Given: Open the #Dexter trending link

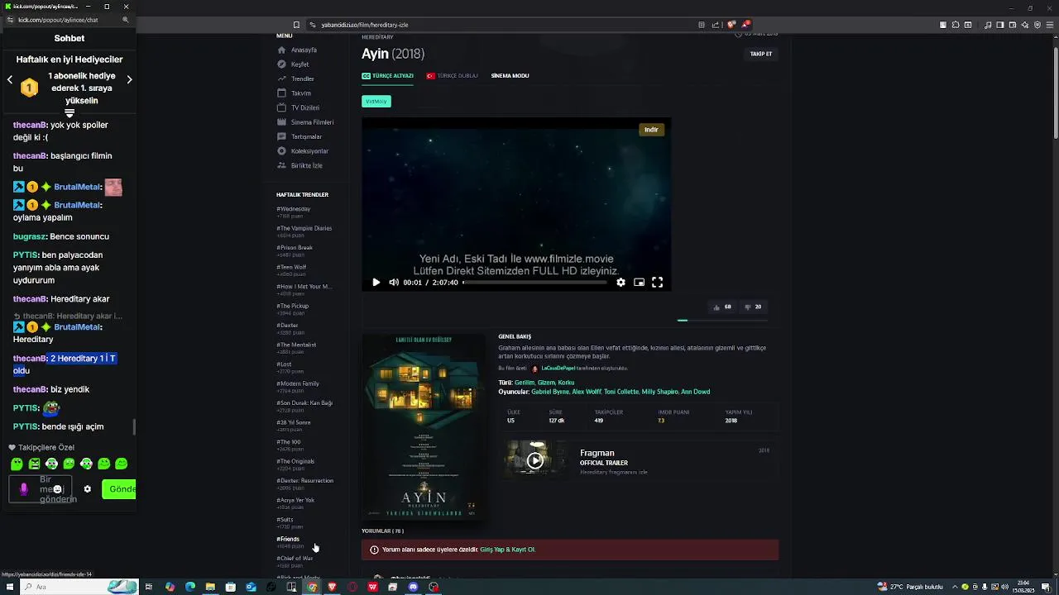Looking at the screenshot, I should 287,326.
